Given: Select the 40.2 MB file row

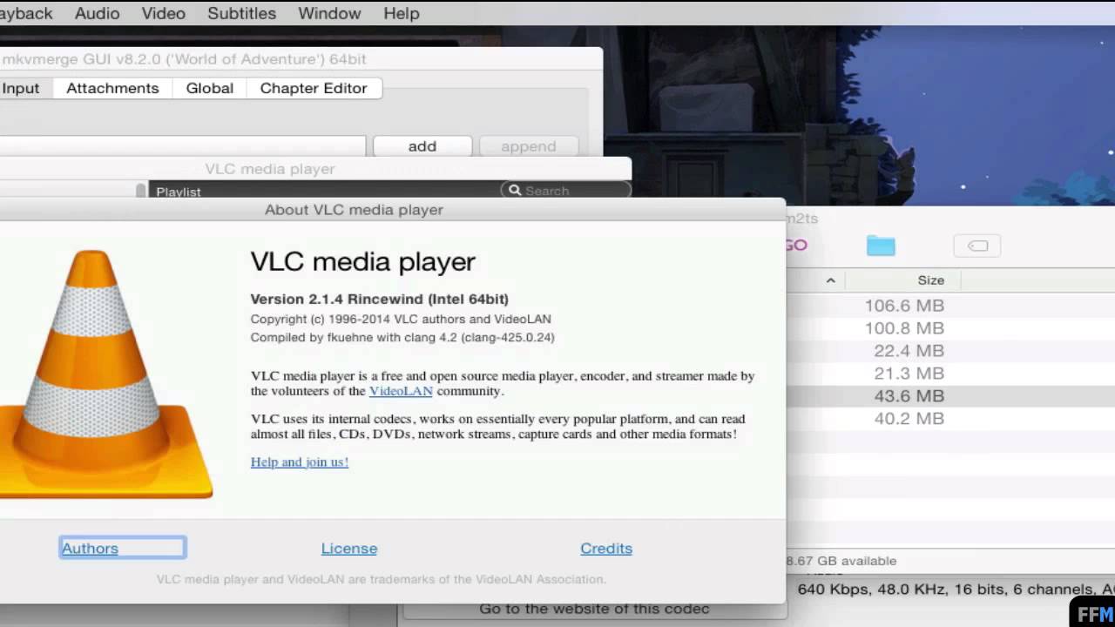Looking at the screenshot, I should 951,419.
